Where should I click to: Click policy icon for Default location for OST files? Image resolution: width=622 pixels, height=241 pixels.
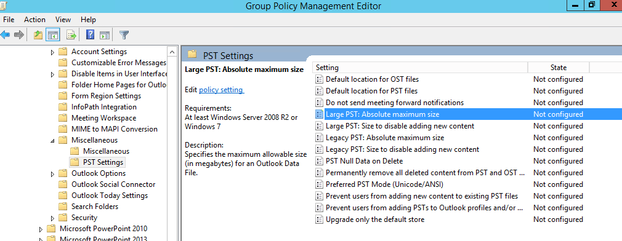(x=320, y=79)
